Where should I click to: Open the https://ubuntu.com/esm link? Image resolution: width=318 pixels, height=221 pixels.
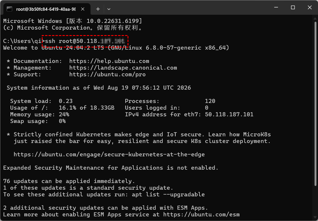pos(201,215)
